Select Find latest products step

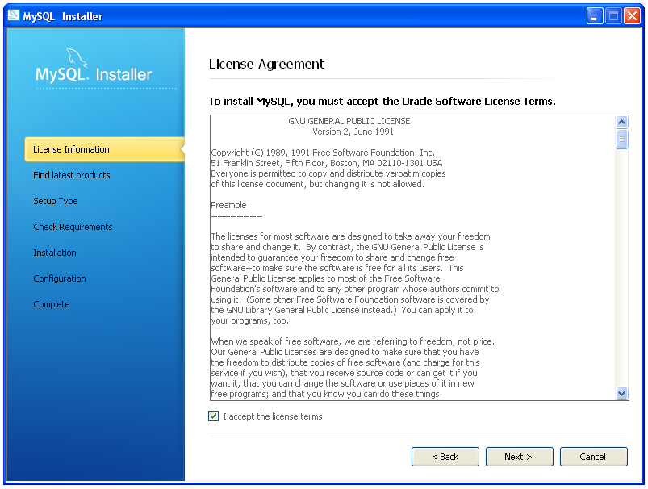(x=72, y=175)
